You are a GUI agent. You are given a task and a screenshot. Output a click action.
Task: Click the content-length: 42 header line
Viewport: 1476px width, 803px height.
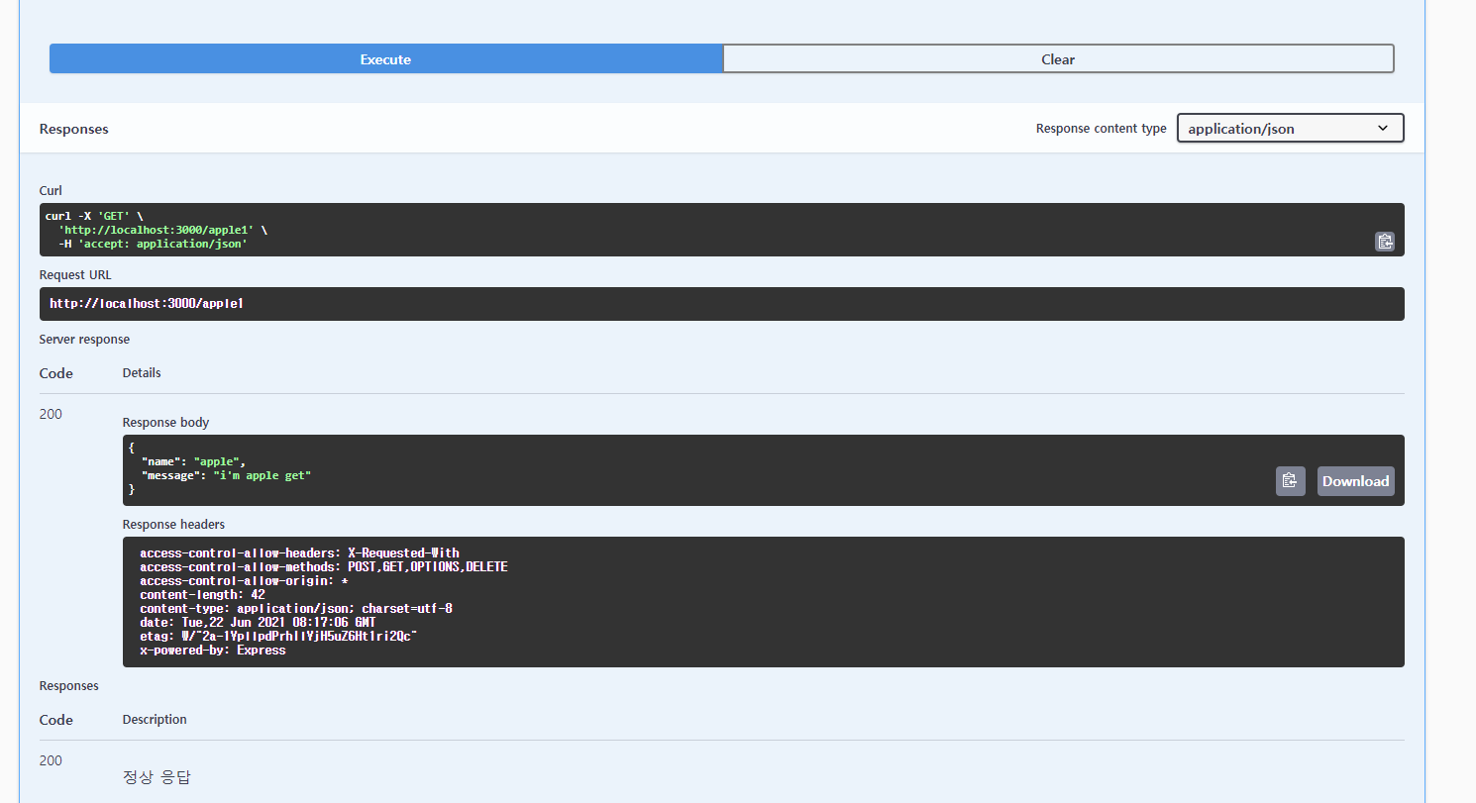202,594
